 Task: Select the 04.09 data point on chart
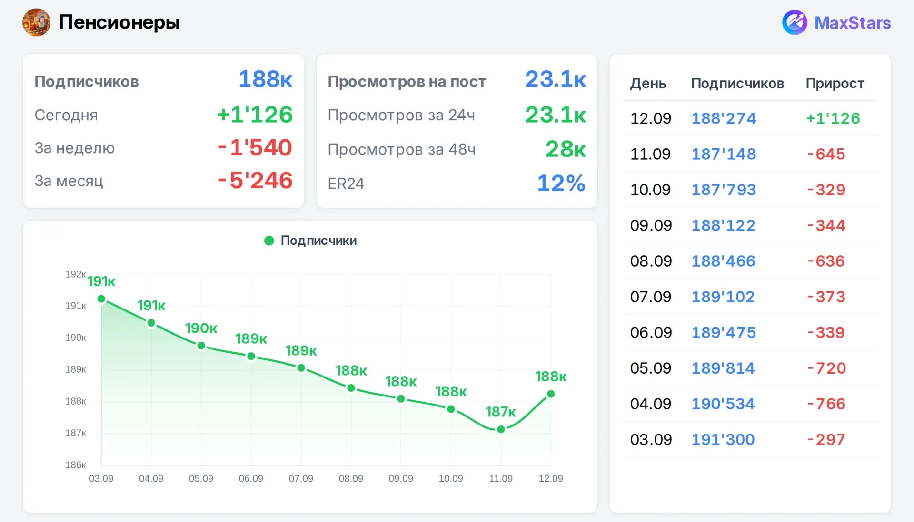(x=151, y=323)
